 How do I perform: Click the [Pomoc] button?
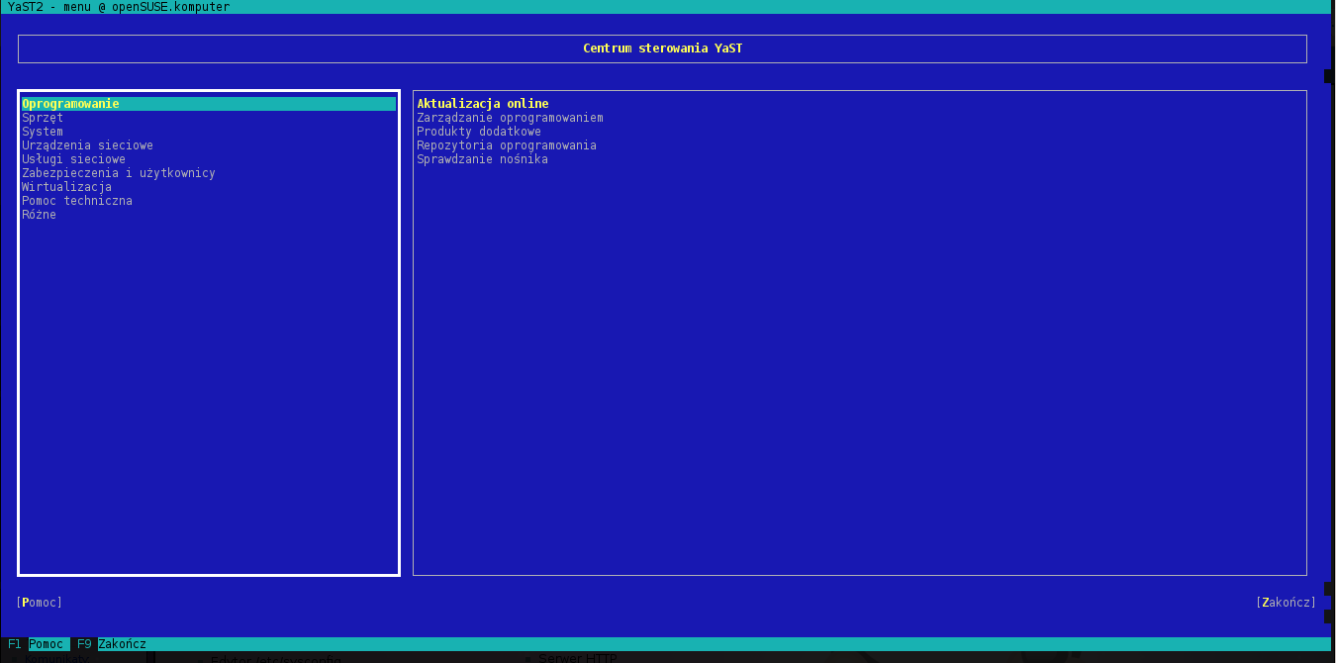[x=40, y=603]
